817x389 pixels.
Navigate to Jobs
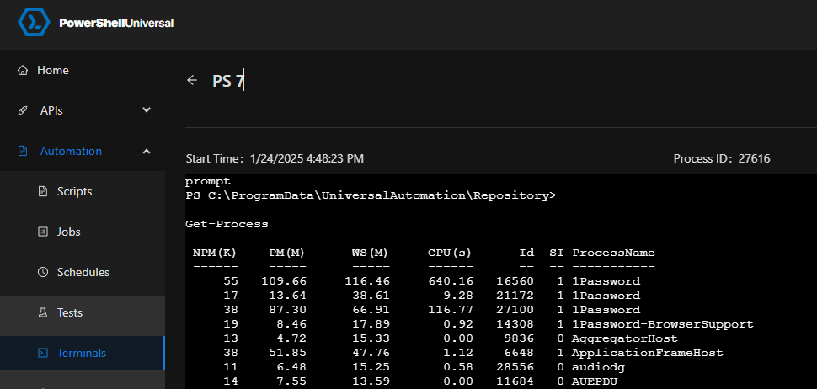pos(70,232)
